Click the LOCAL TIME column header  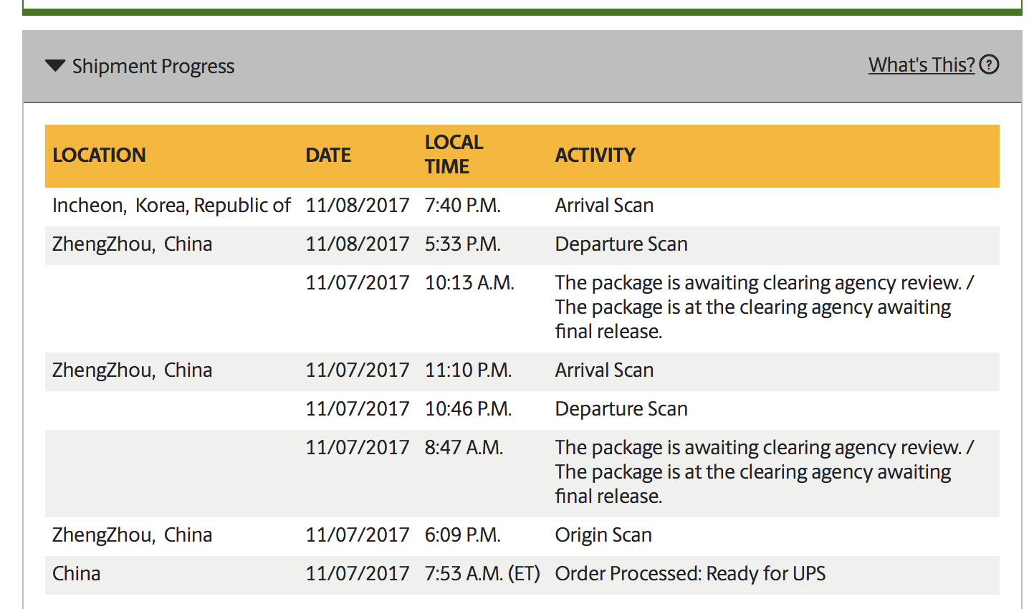tap(454, 155)
